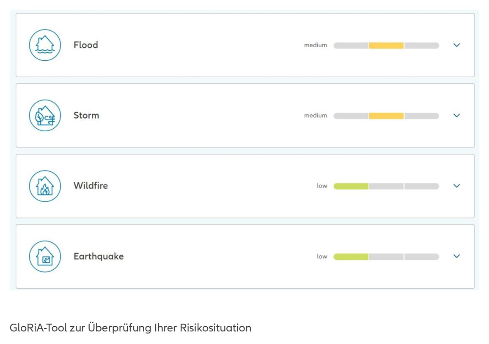Click the green segment of Earthquake risk bar

click(351, 257)
